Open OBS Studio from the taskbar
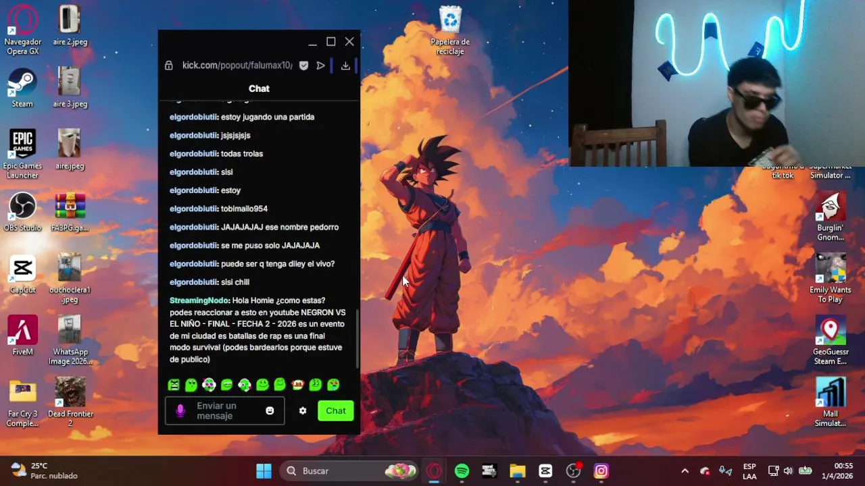The width and height of the screenshot is (865, 486). click(573, 471)
